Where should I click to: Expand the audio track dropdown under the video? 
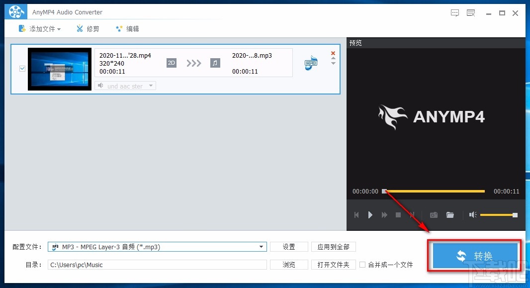pos(151,86)
